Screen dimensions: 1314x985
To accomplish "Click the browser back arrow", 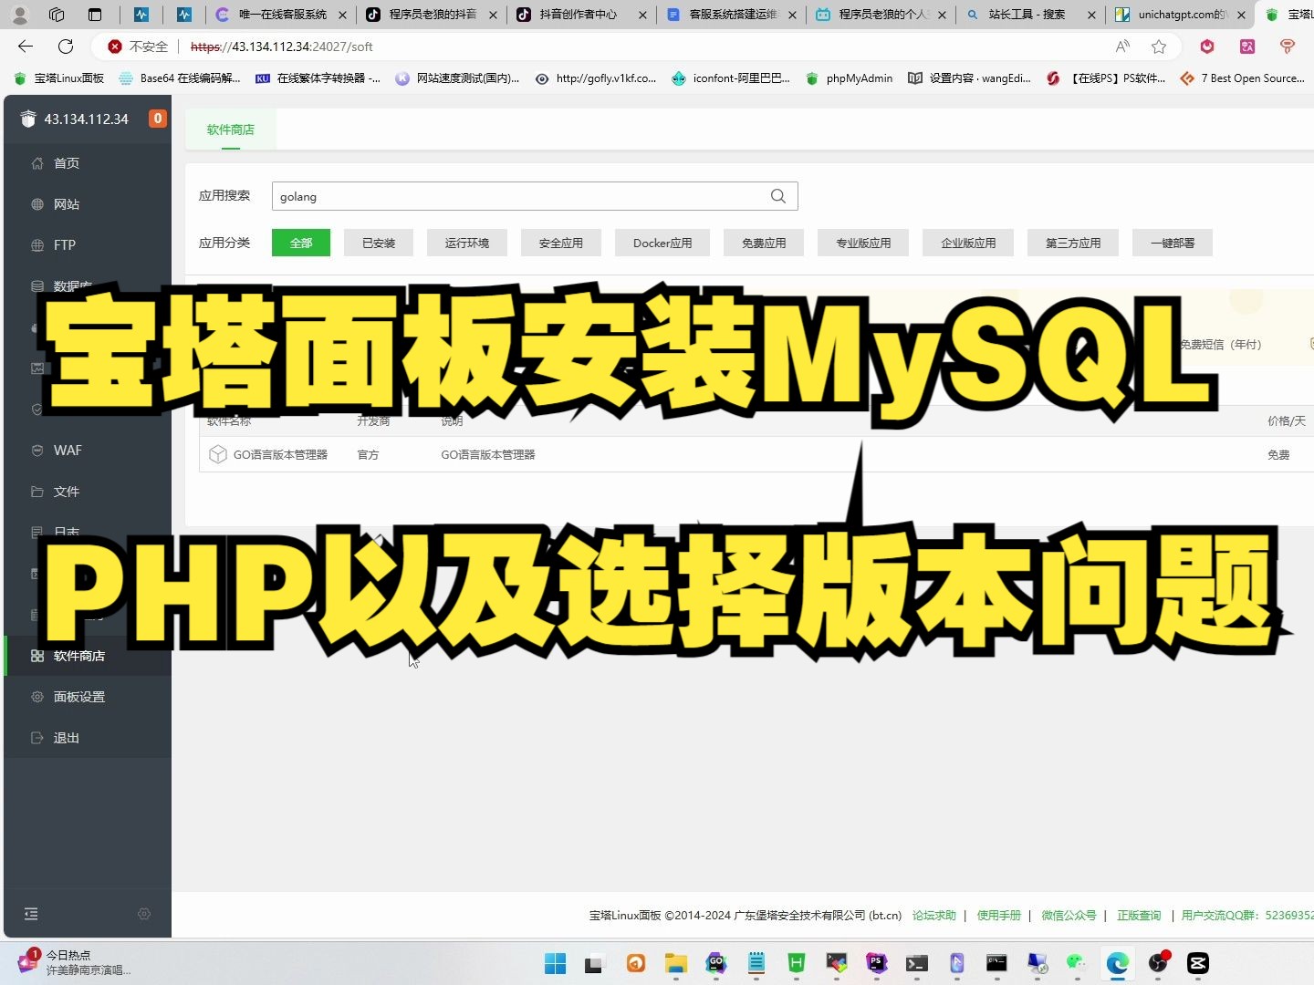I will click(26, 47).
